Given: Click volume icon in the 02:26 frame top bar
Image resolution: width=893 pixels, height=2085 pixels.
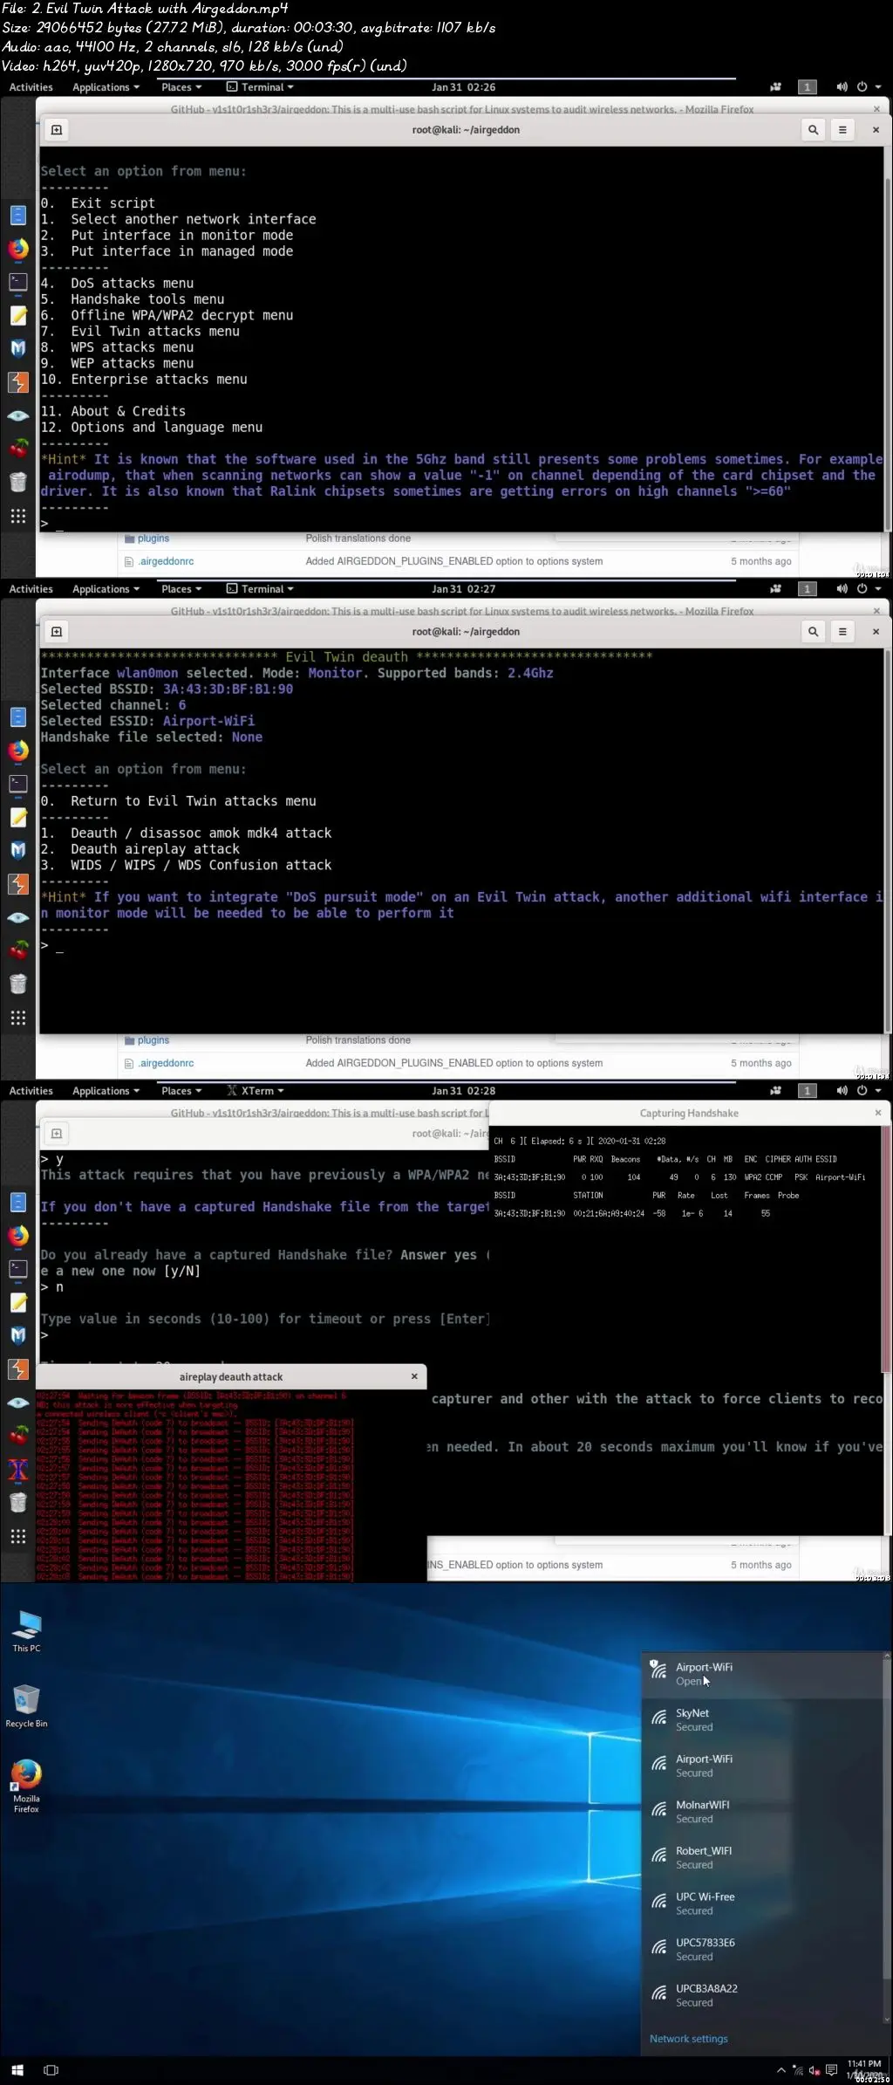Looking at the screenshot, I should click(x=842, y=87).
